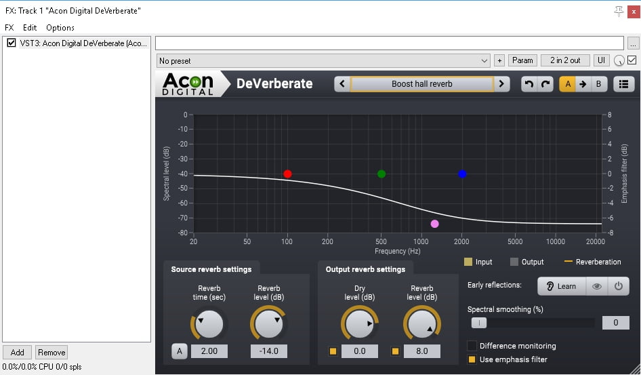Toggle the Dry level yellow checkbox
Viewport: 641px width, 375px height.
(333, 351)
